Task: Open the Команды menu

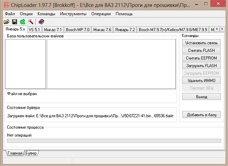Action: point(46,14)
